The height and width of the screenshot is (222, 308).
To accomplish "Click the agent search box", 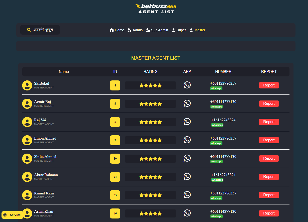I will click(40, 30).
